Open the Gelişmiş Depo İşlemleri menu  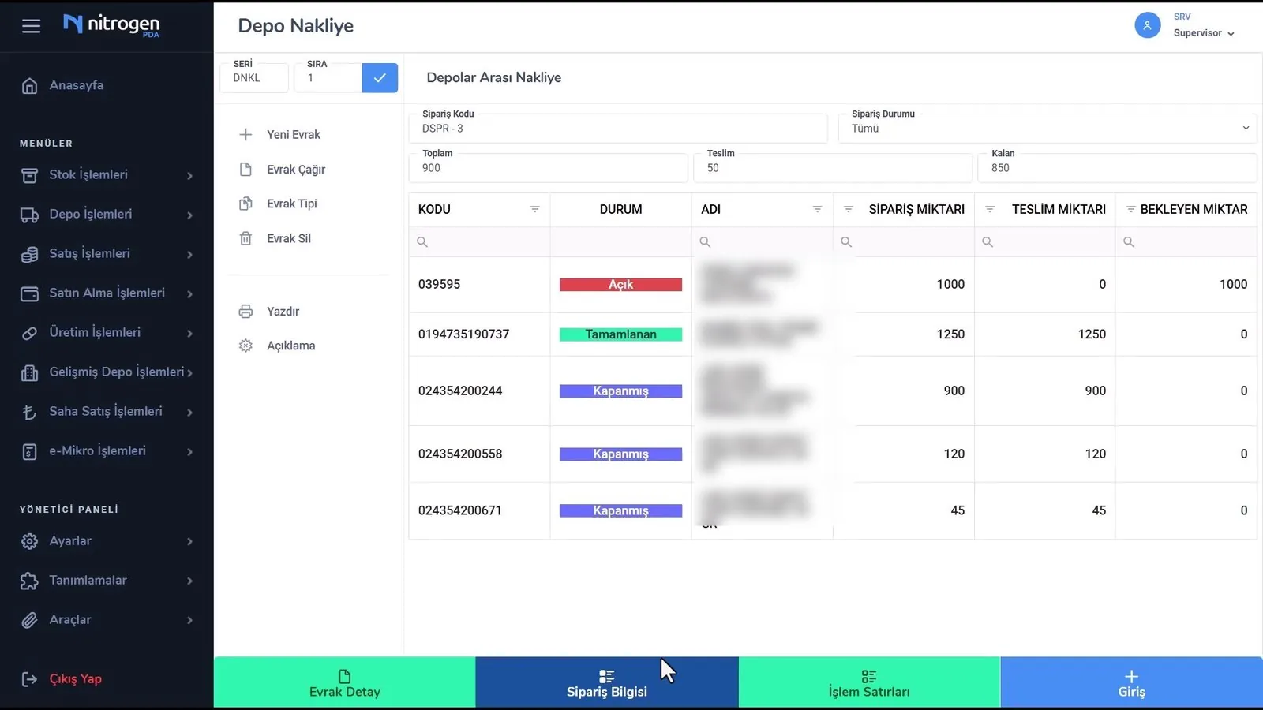pos(107,372)
